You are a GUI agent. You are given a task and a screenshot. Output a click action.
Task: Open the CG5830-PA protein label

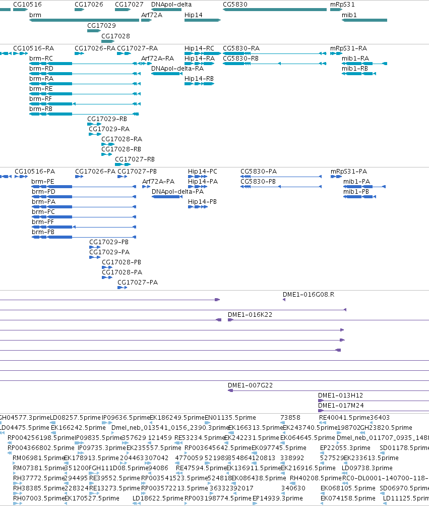tap(259, 172)
